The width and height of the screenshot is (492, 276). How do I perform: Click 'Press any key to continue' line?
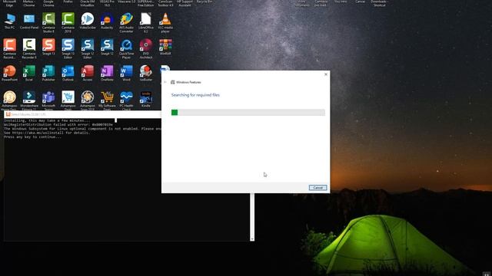(32, 136)
